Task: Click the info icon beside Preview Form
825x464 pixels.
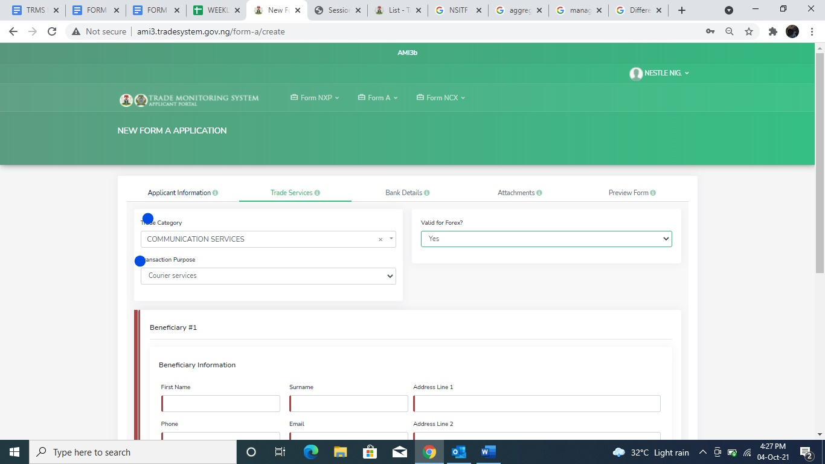Action: 653,193
